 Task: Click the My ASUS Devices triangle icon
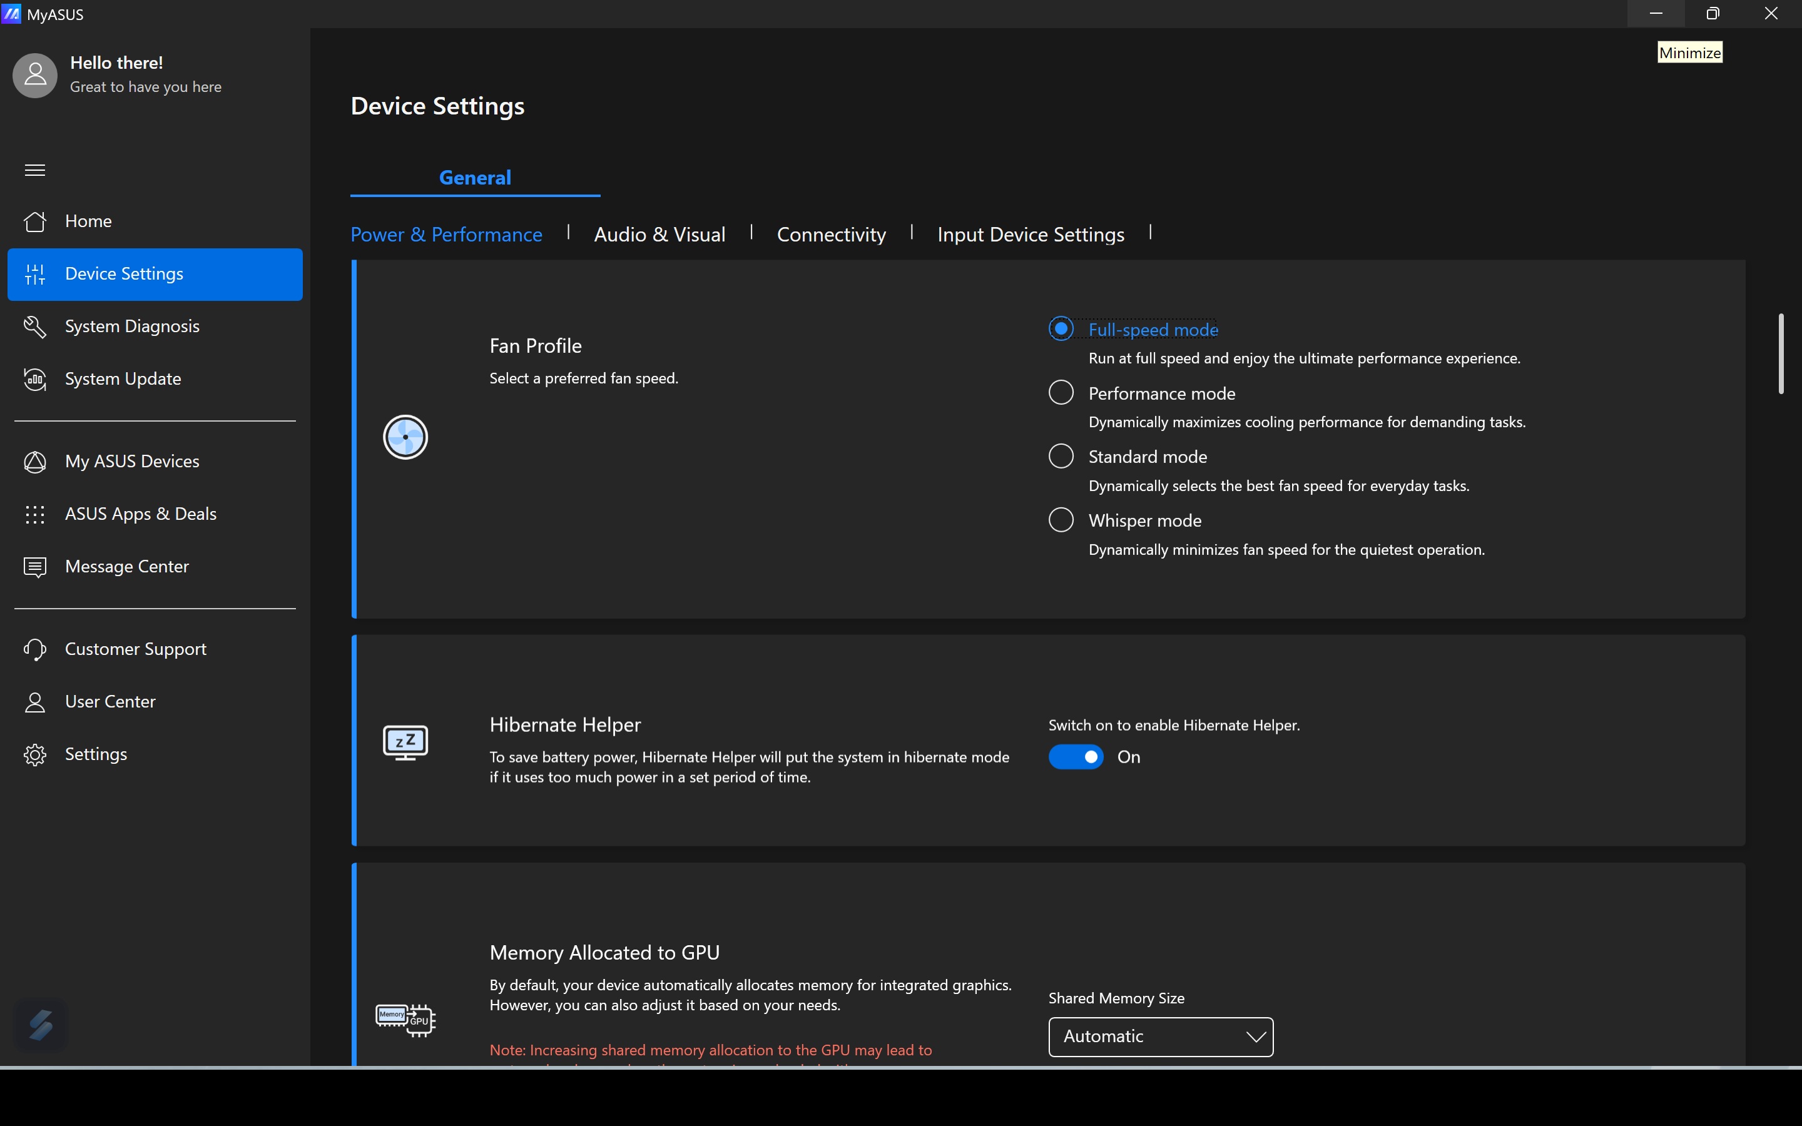coord(35,462)
